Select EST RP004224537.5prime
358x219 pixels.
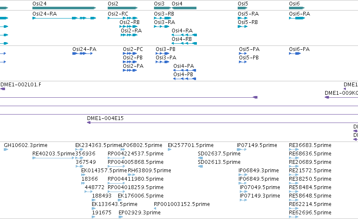[x=116, y=158]
